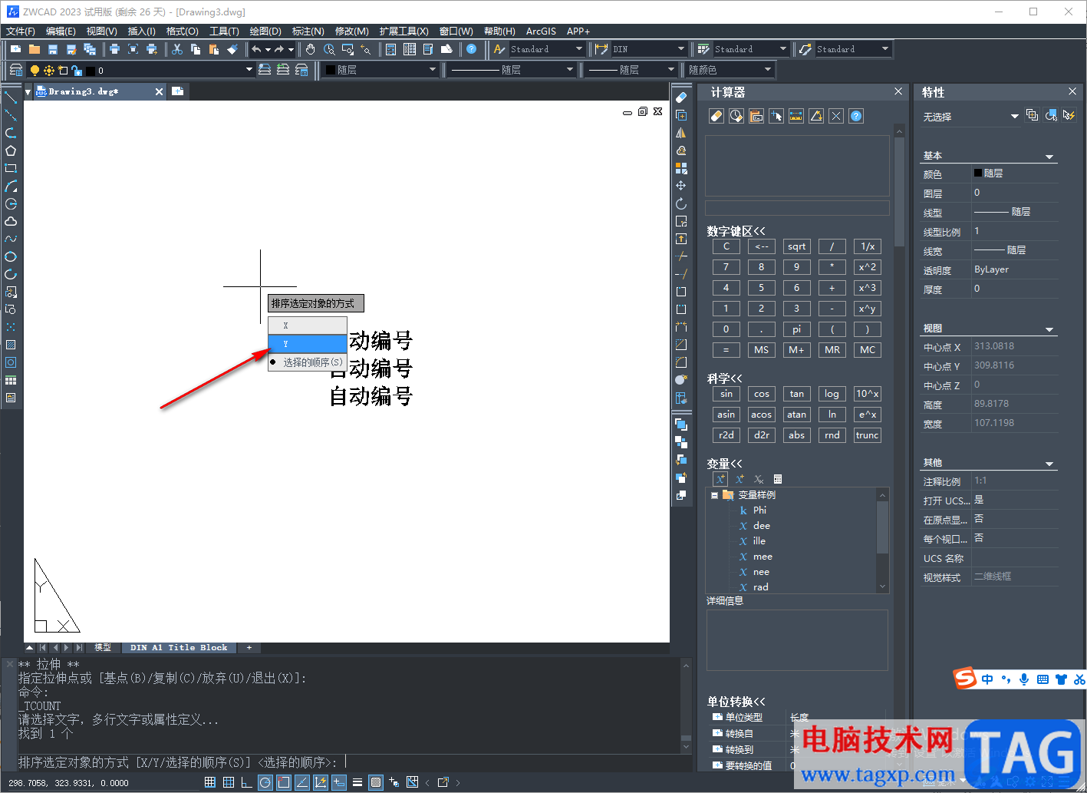Select the Spline curve tool

click(11, 239)
